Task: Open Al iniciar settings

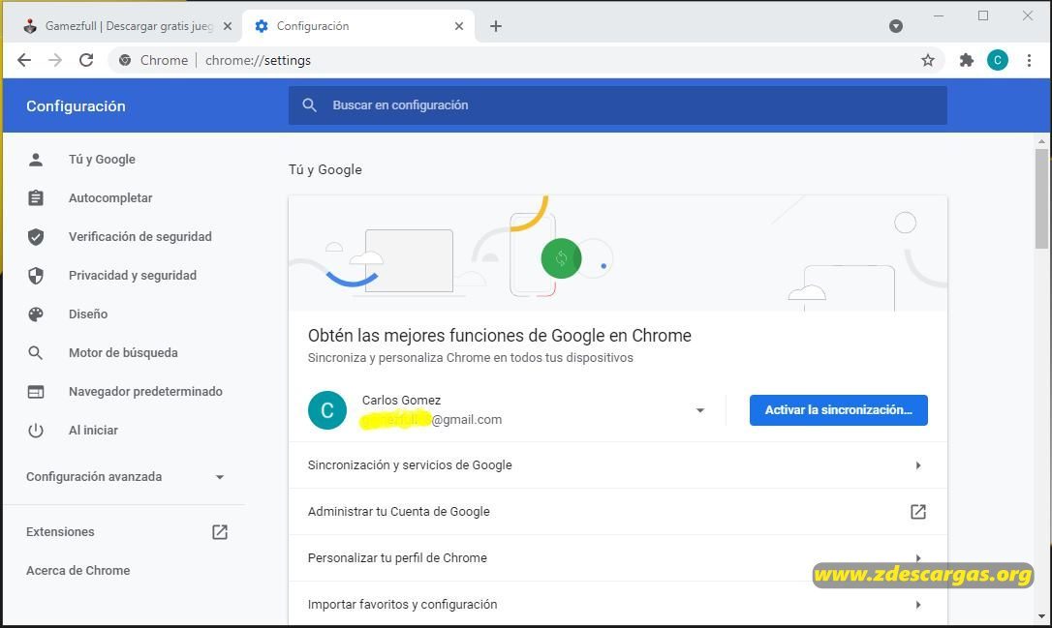Action: [x=93, y=431]
